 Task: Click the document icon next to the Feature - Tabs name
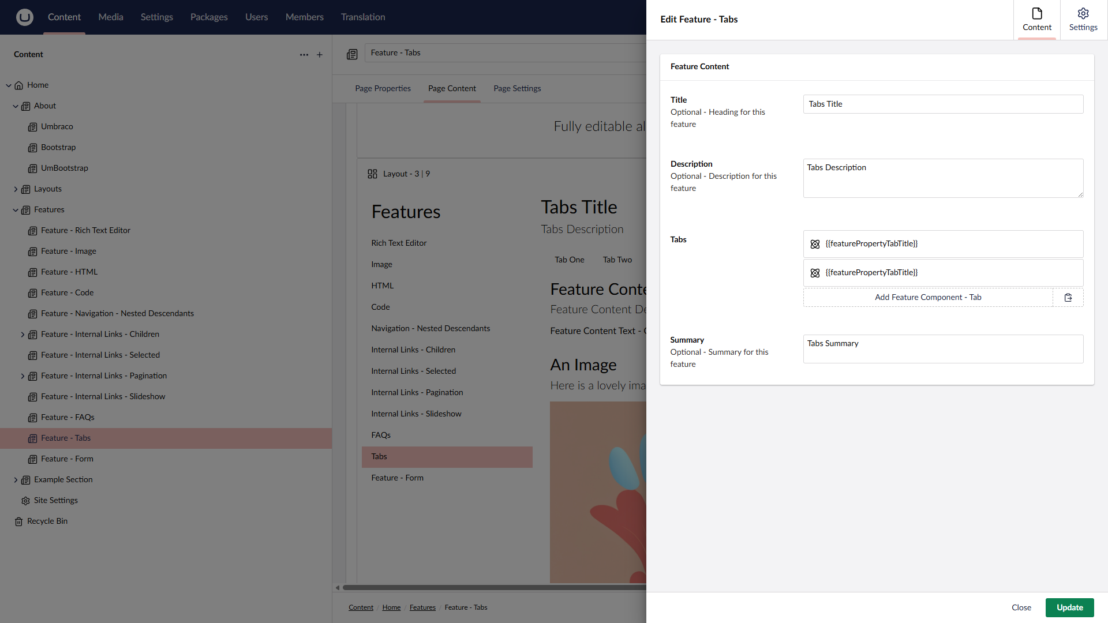point(352,54)
